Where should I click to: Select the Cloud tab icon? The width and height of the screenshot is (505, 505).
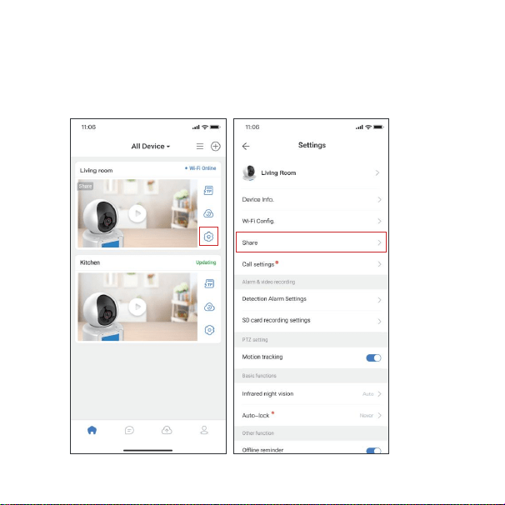(167, 430)
